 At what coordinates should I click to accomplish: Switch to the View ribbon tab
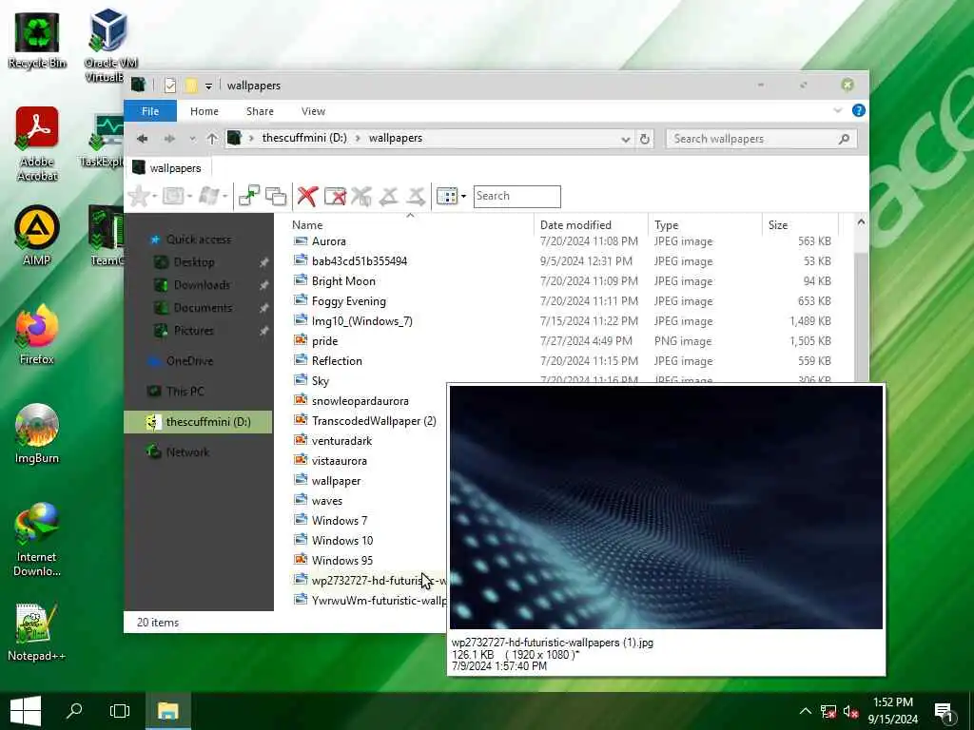pos(313,111)
